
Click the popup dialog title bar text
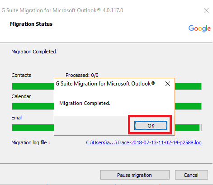105,84
